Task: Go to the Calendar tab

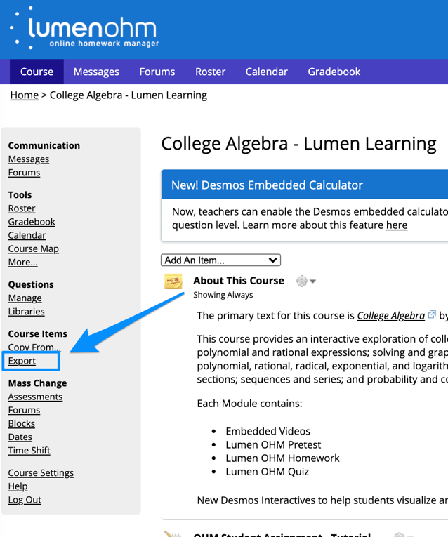Action: pos(266,72)
